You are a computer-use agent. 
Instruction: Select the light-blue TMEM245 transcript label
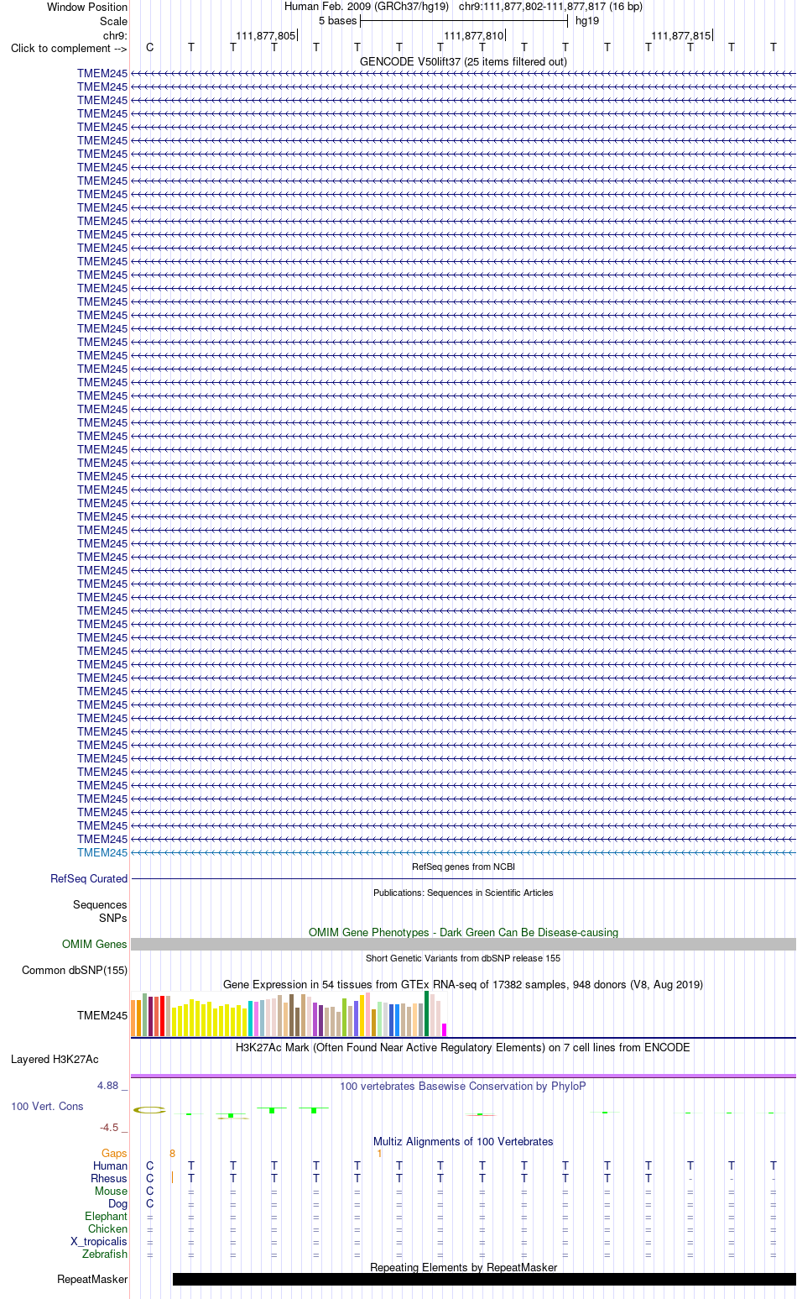point(102,852)
